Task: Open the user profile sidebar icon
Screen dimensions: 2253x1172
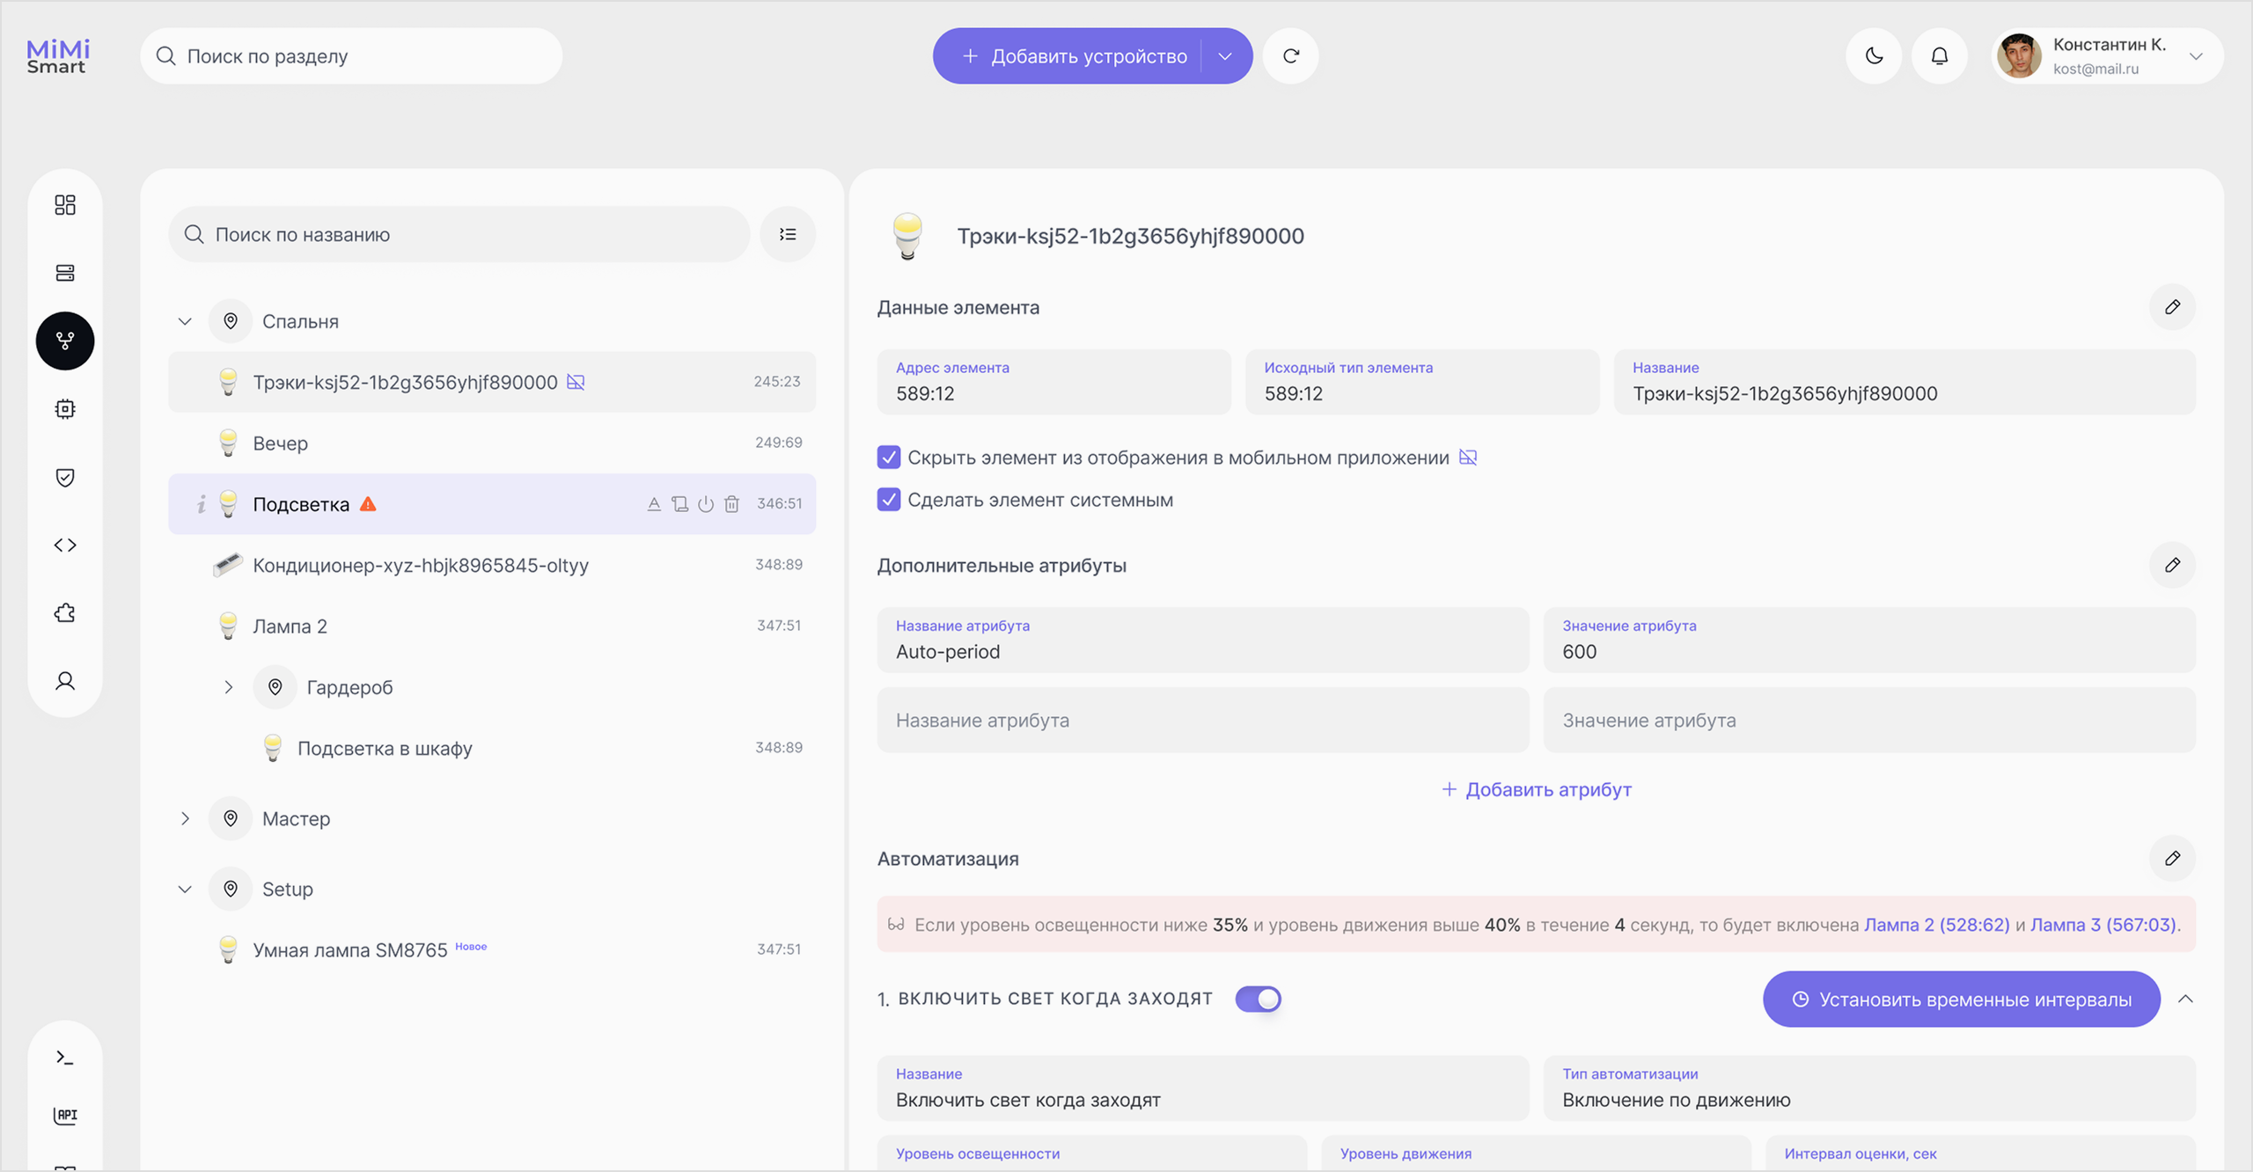Action: [x=65, y=680]
